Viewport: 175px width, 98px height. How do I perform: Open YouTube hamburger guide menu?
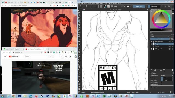click(x=5, y=57)
